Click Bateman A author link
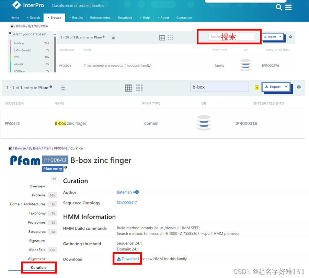 [126, 192]
